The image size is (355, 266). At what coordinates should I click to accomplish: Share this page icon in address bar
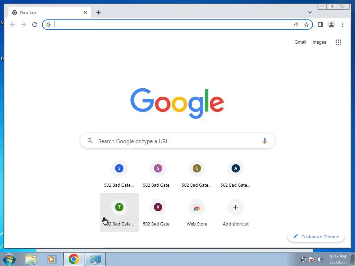pyautogui.click(x=295, y=25)
